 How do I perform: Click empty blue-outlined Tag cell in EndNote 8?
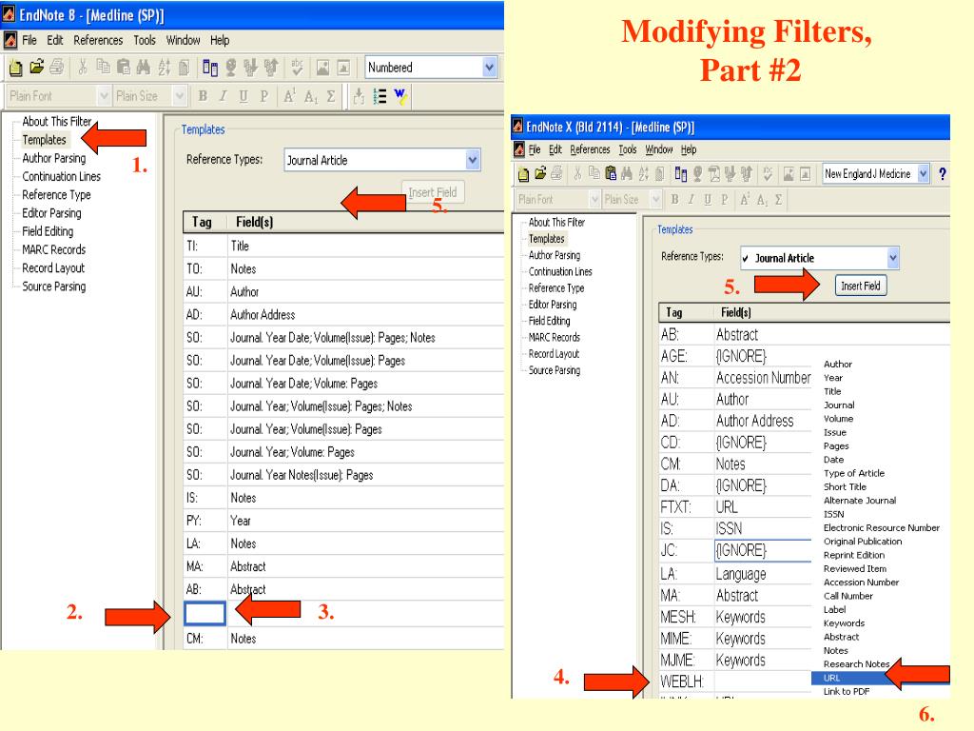point(205,614)
